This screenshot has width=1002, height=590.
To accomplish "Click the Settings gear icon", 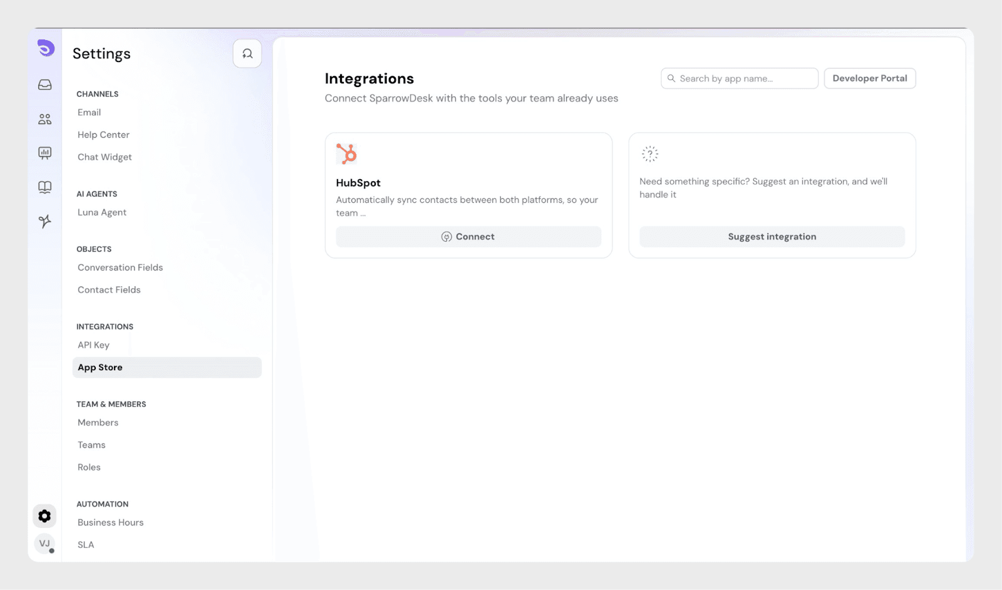I will pyautogui.click(x=44, y=516).
